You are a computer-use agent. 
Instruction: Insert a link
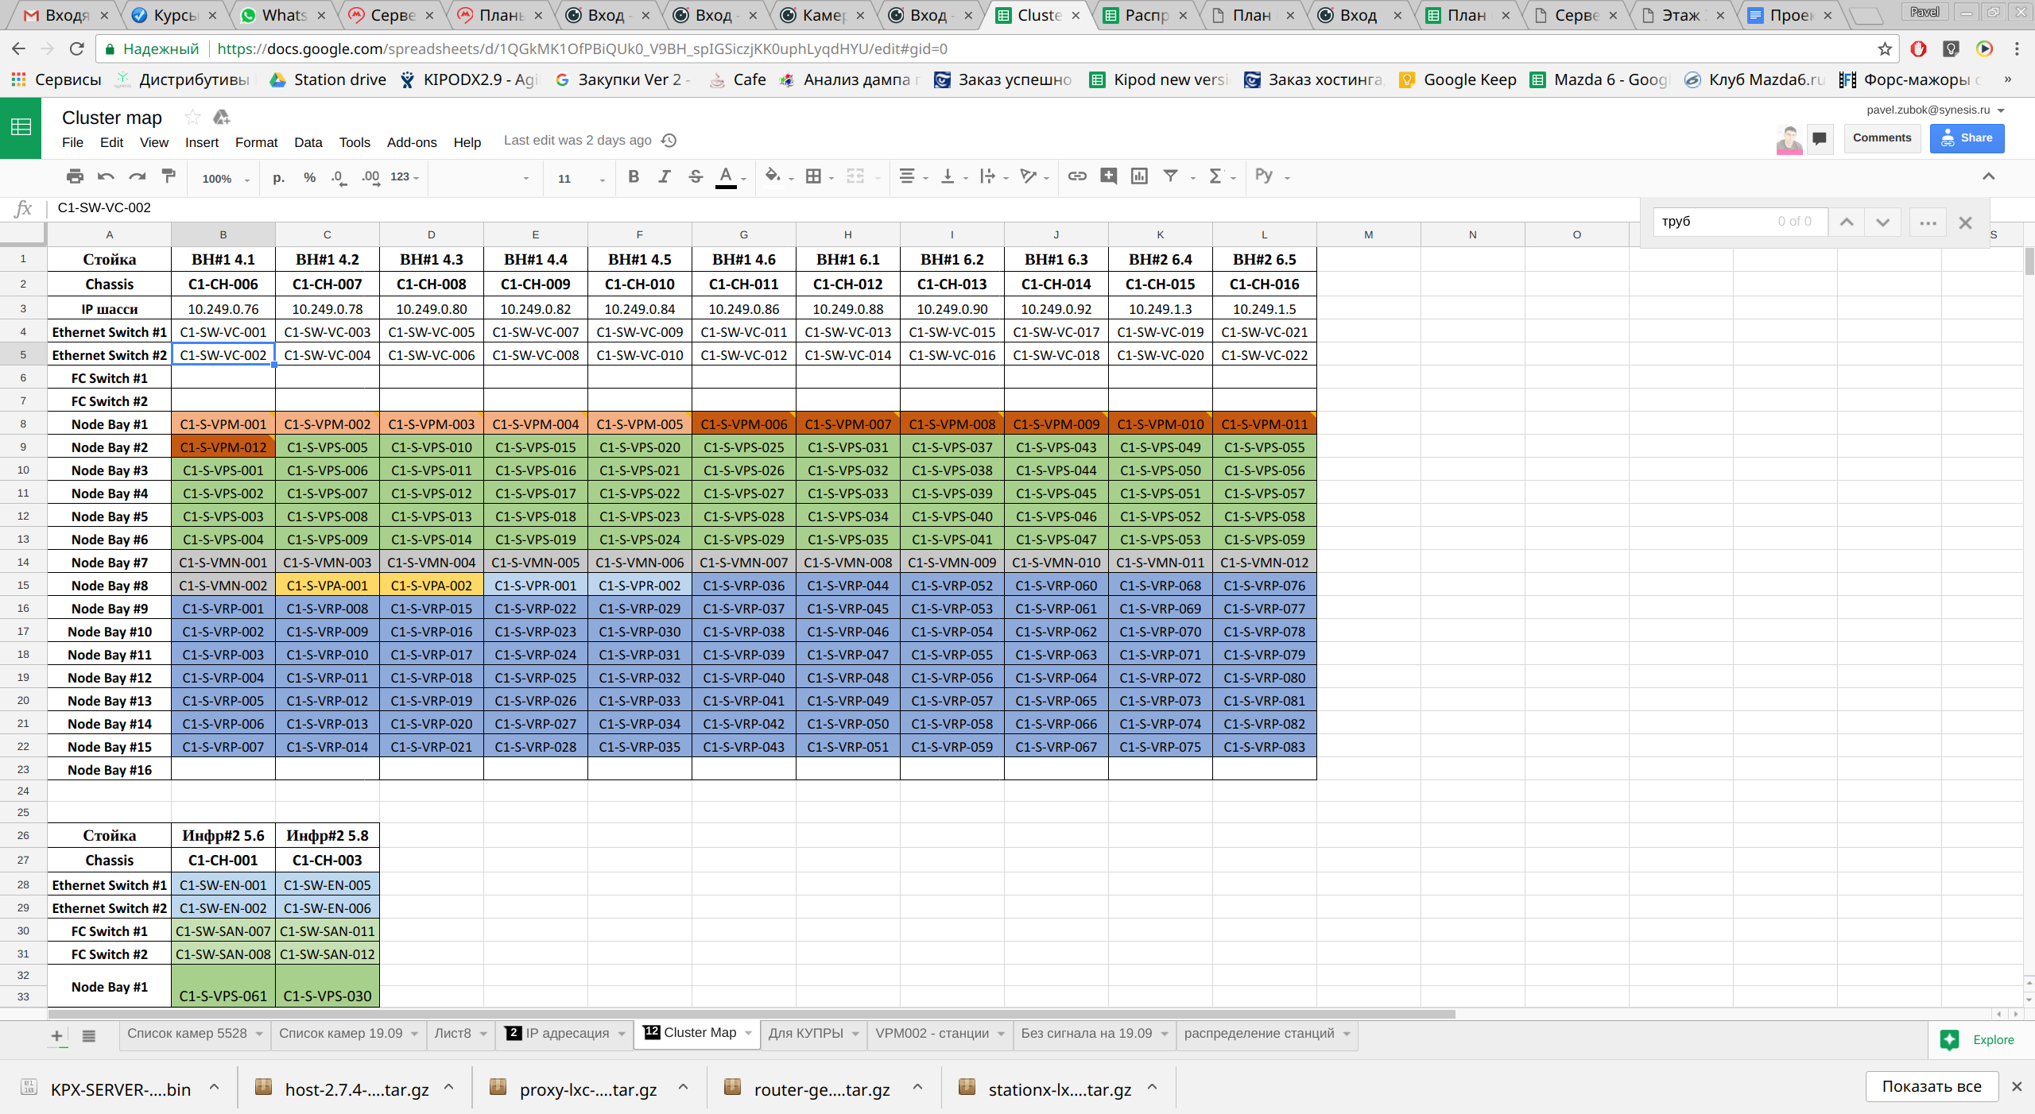(1077, 176)
